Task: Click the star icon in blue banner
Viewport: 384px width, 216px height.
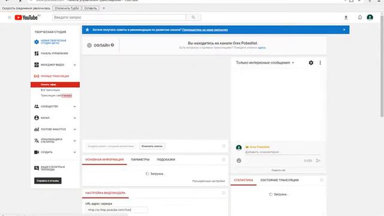Action: [x=87, y=29]
